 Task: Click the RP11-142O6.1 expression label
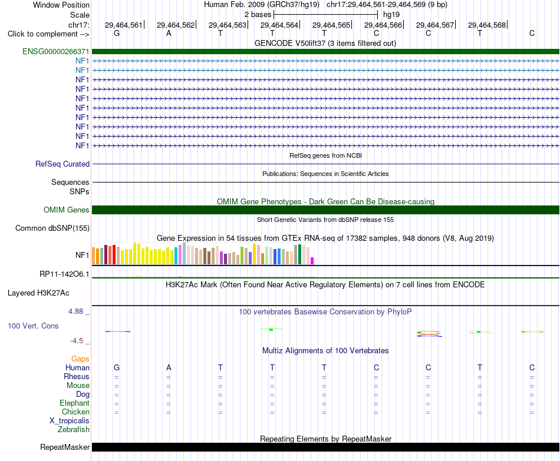tap(64, 274)
